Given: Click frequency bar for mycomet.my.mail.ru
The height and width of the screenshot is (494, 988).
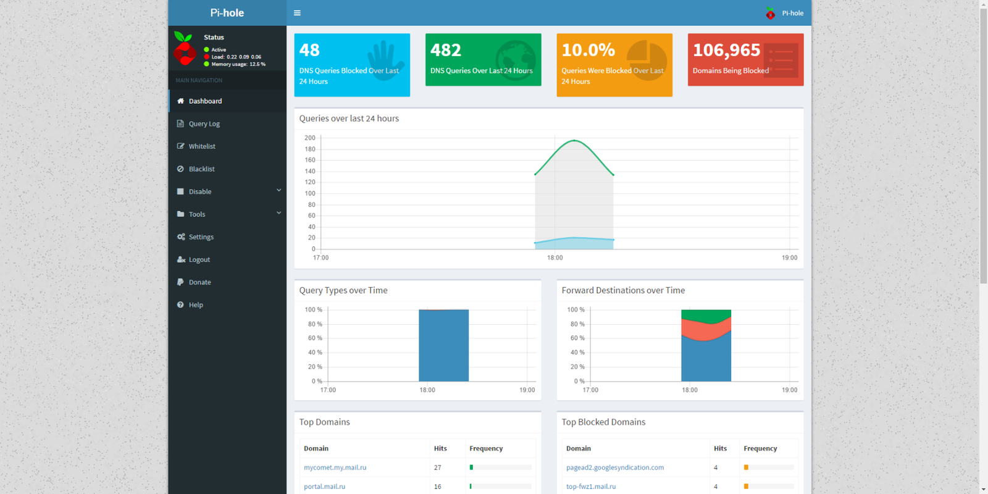Looking at the screenshot, I should tap(501, 467).
